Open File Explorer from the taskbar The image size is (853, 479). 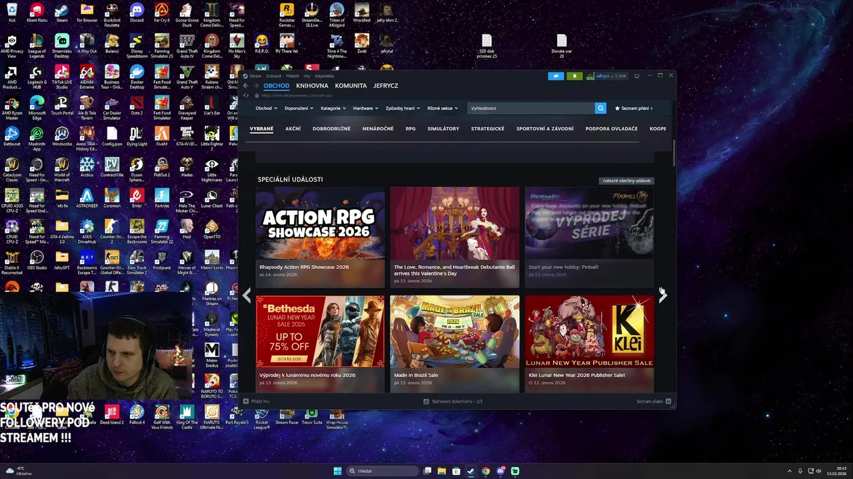442,471
